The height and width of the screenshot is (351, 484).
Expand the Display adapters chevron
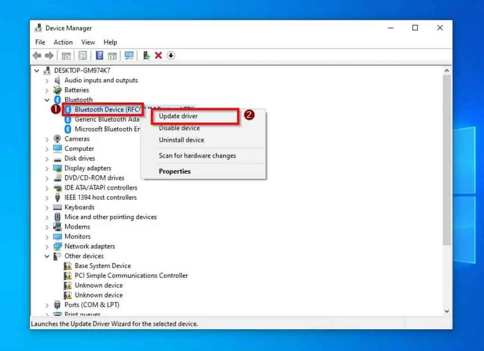[47, 169]
